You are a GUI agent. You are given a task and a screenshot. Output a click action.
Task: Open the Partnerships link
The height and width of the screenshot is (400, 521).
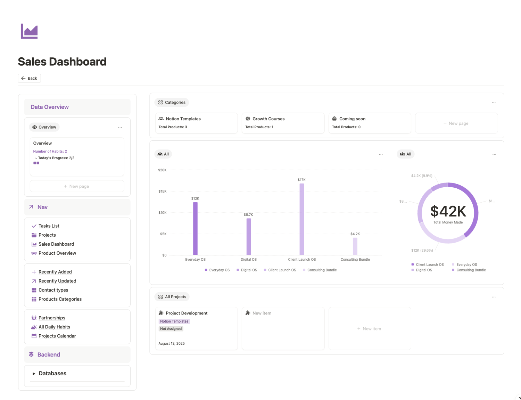click(52, 318)
